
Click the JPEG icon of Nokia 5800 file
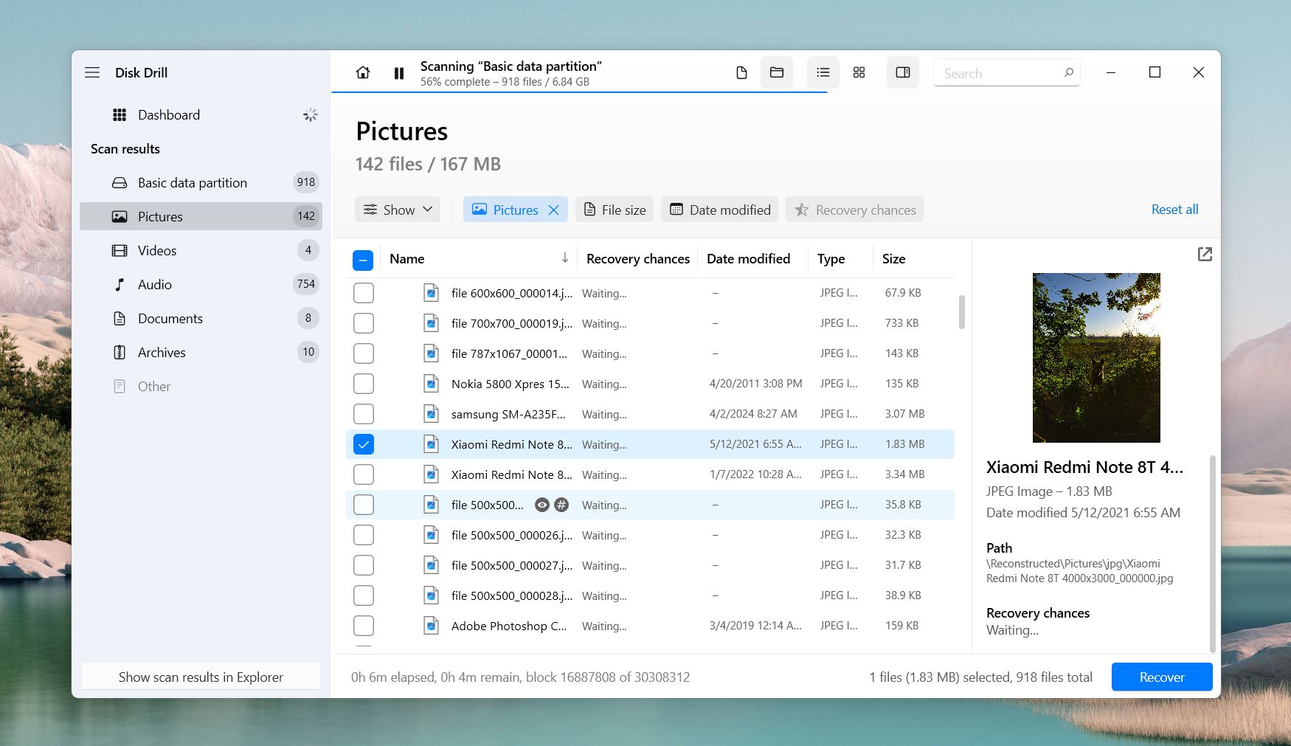click(x=431, y=384)
